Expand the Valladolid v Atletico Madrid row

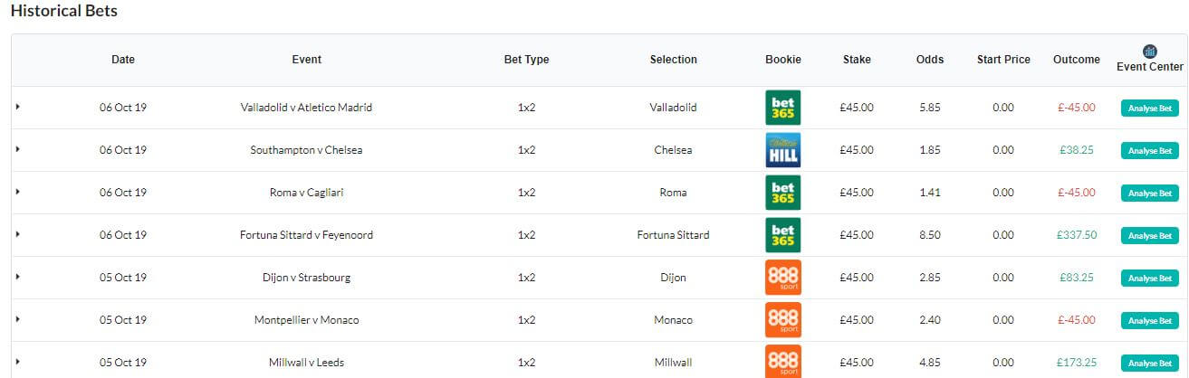tap(18, 107)
